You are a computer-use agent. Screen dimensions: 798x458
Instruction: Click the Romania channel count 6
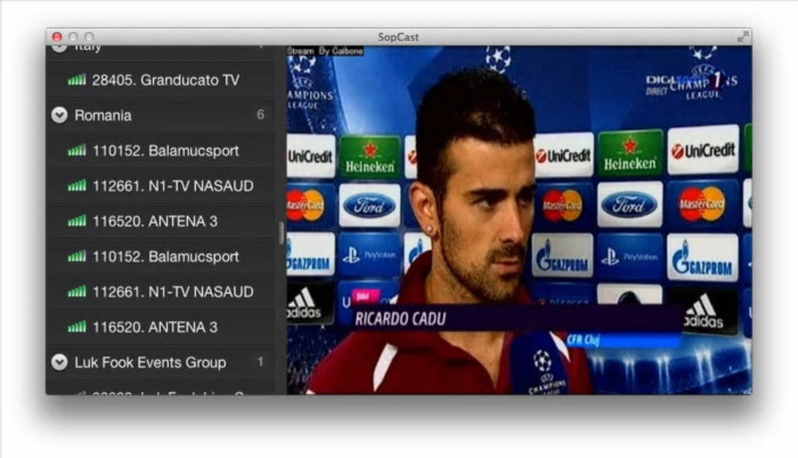tap(261, 114)
